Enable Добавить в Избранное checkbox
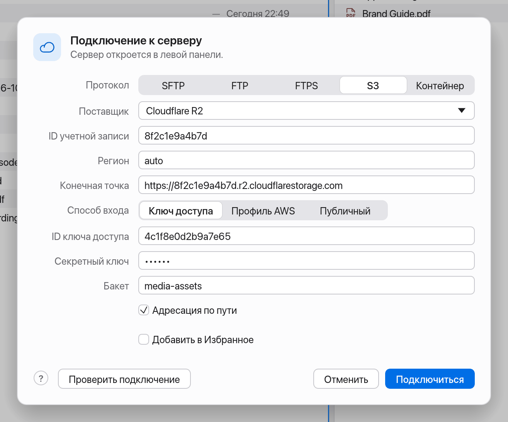The width and height of the screenshot is (508, 422). [144, 339]
